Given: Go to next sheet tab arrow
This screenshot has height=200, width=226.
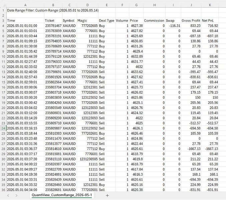Looking at the screenshot, I should [16, 195].
